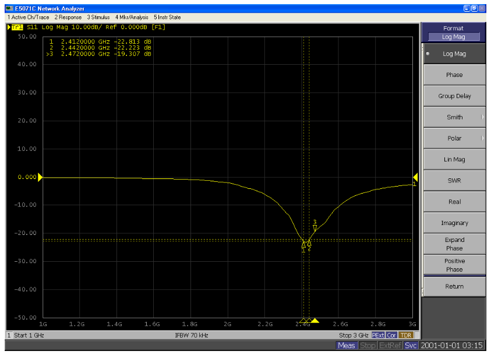Open the Response menu
This screenshot has height=358, width=491.
68,17
